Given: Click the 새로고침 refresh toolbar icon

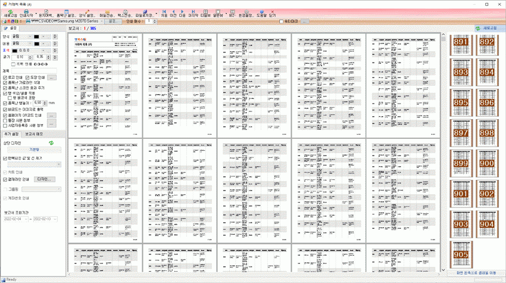Looking at the screenshot, I should [x=10, y=14].
